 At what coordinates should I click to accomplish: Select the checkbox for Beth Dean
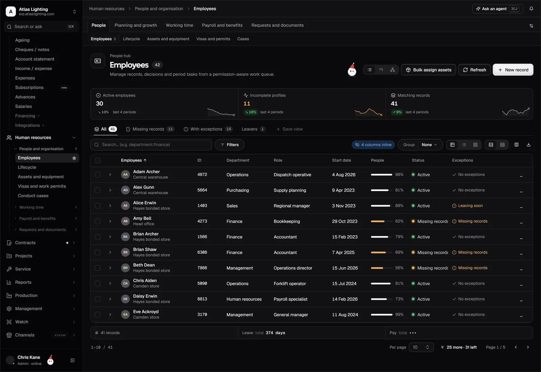tap(98, 268)
